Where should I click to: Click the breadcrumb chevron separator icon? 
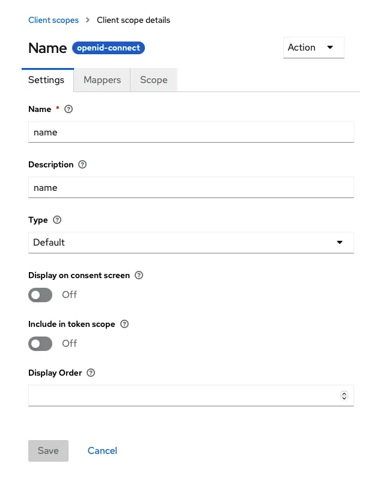pos(88,20)
